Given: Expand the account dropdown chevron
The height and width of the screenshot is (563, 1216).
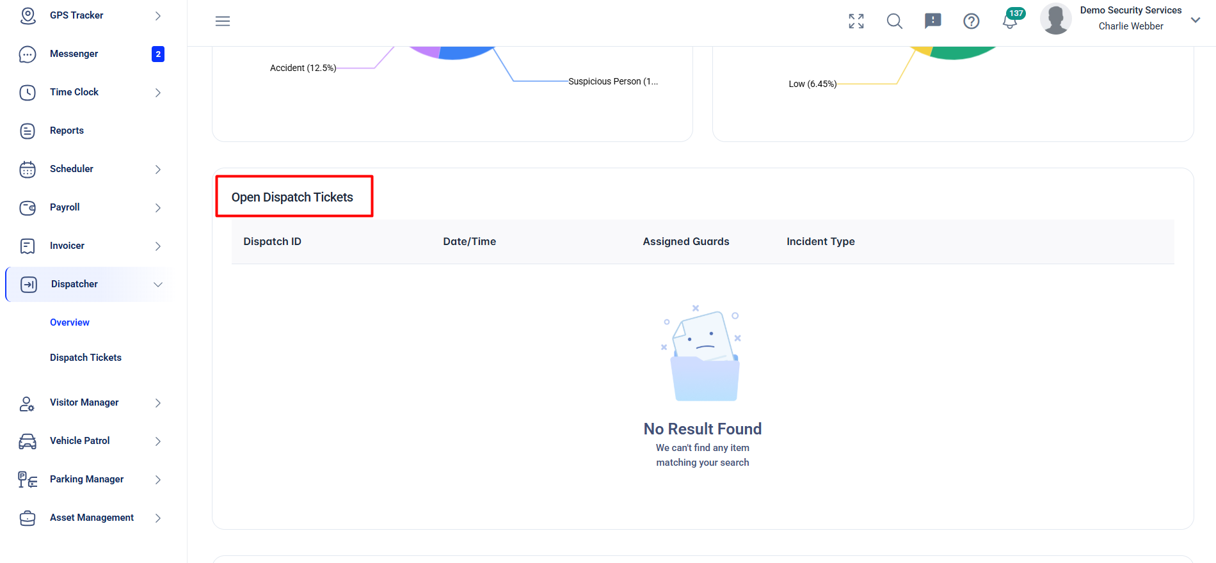Looking at the screenshot, I should (x=1195, y=20).
